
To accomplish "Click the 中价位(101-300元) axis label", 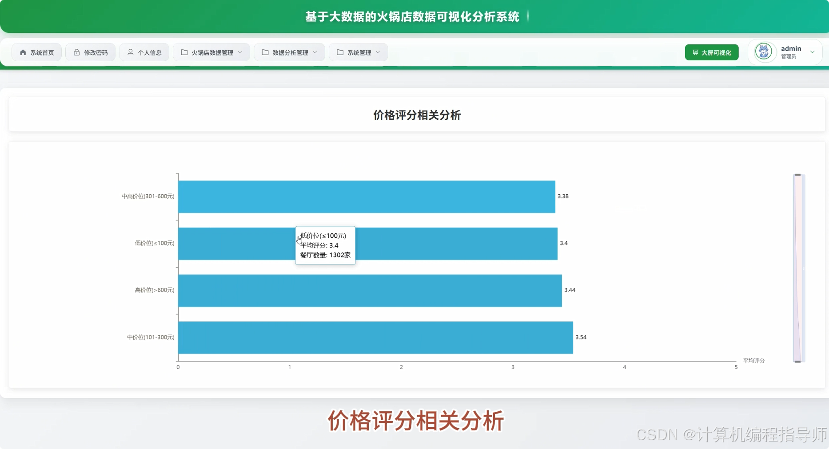I will 151,337.
